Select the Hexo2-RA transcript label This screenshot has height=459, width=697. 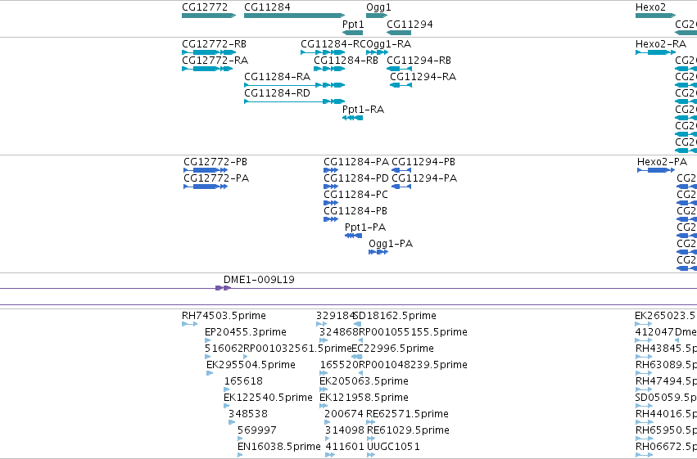pyautogui.click(x=661, y=44)
